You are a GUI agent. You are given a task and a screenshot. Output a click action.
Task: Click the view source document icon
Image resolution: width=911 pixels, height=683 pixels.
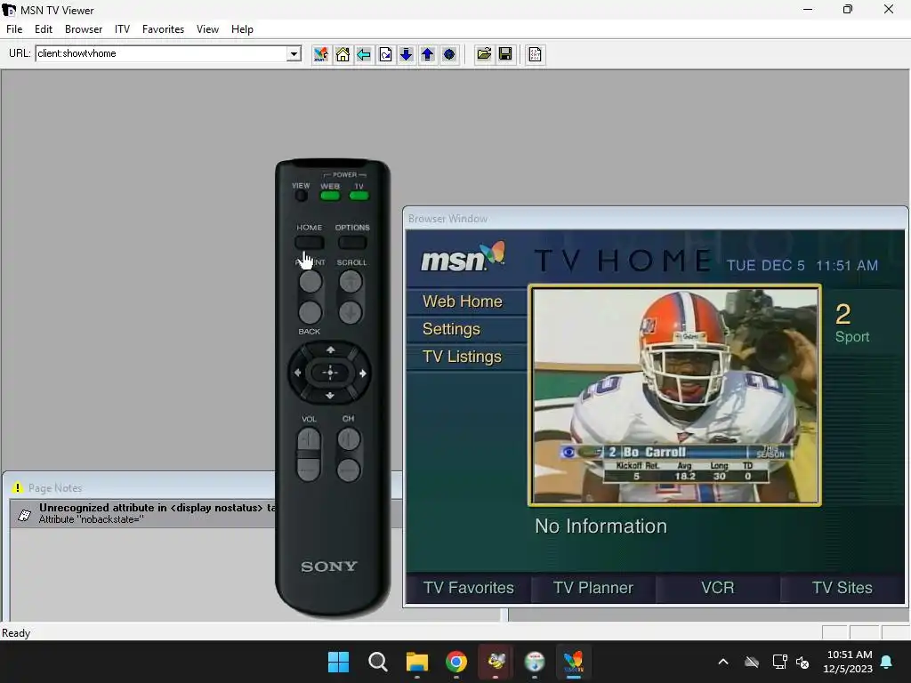(535, 54)
